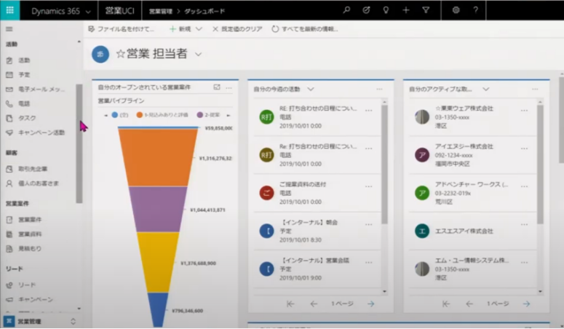Click the help question mark icon
564x329 pixels.
(475, 10)
